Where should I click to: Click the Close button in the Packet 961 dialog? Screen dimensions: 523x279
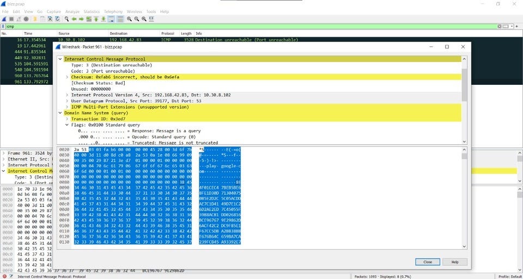click(428, 262)
